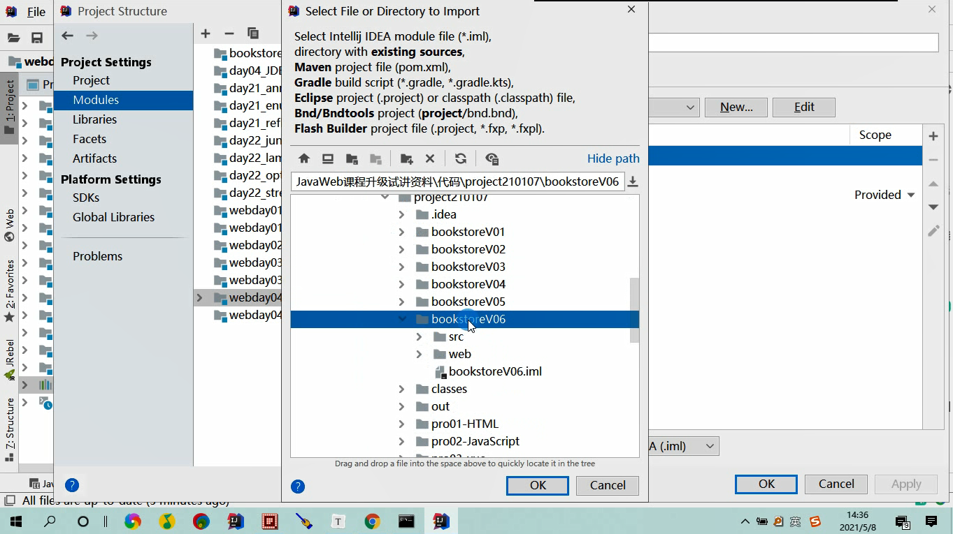Select day22_lam module in list
The height and width of the screenshot is (534, 953).
click(x=248, y=158)
